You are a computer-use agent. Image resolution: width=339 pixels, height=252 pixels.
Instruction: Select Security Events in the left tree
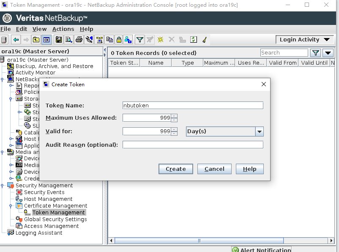click(x=44, y=192)
